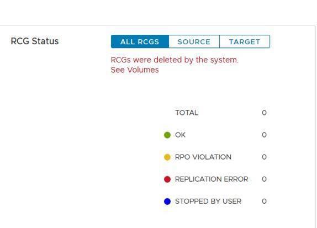This screenshot has width=317, height=228.
Task: Click the green OK status dot
Action: [x=167, y=135]
